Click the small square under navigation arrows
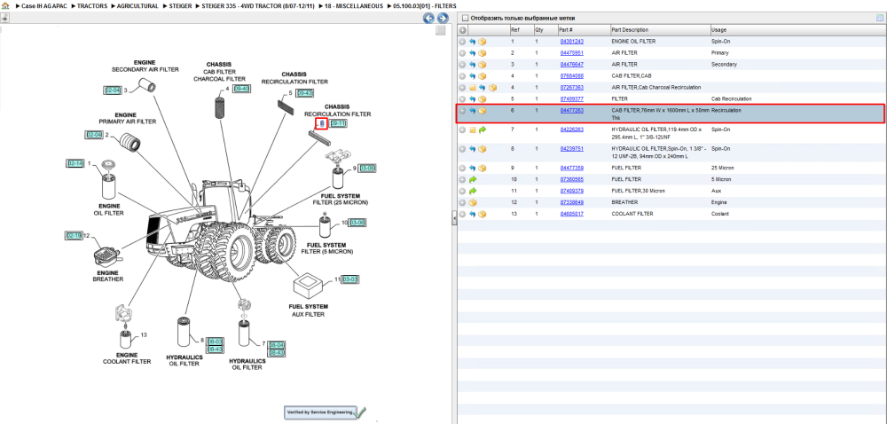This screenshot has height=424, width=887. [x=441, y=30]
